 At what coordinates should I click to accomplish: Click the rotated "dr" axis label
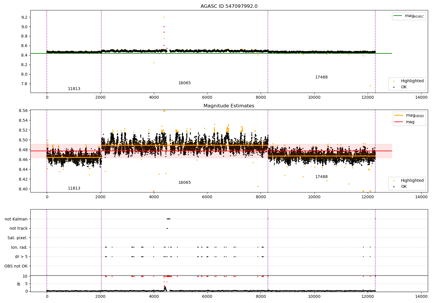(x=19, y=284)
